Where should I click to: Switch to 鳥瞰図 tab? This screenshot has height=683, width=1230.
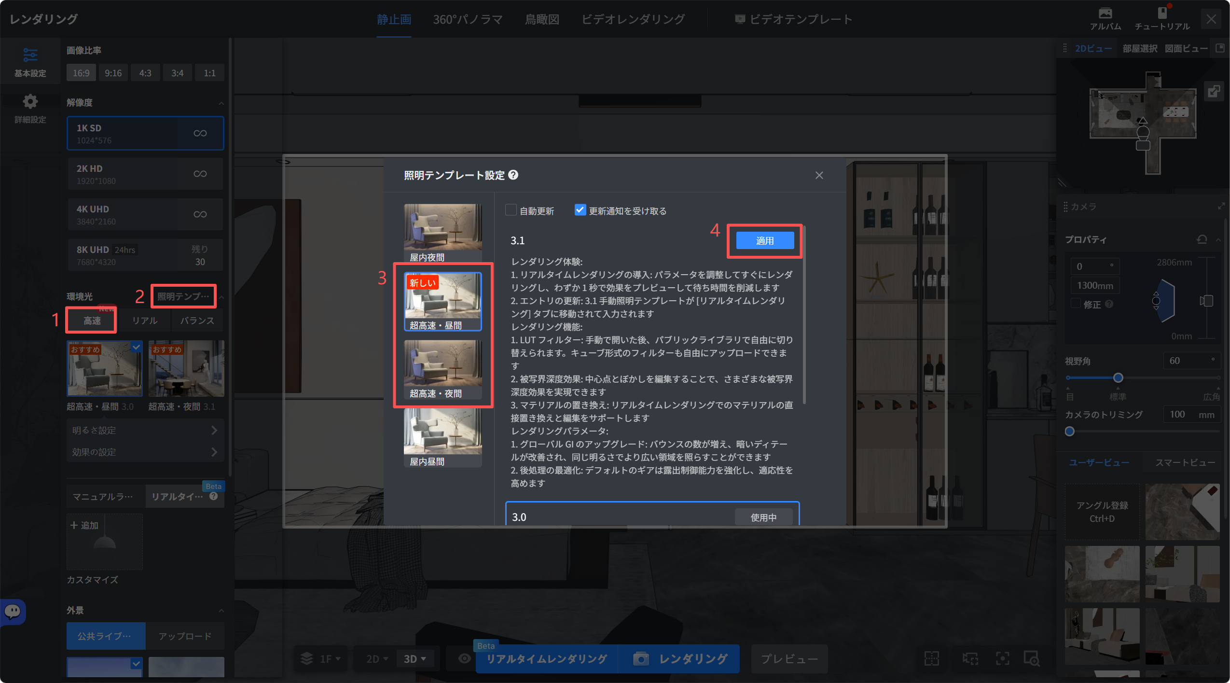[x=542, y=19]
